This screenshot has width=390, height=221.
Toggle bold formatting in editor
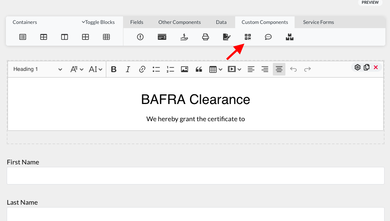coord(114,69)
